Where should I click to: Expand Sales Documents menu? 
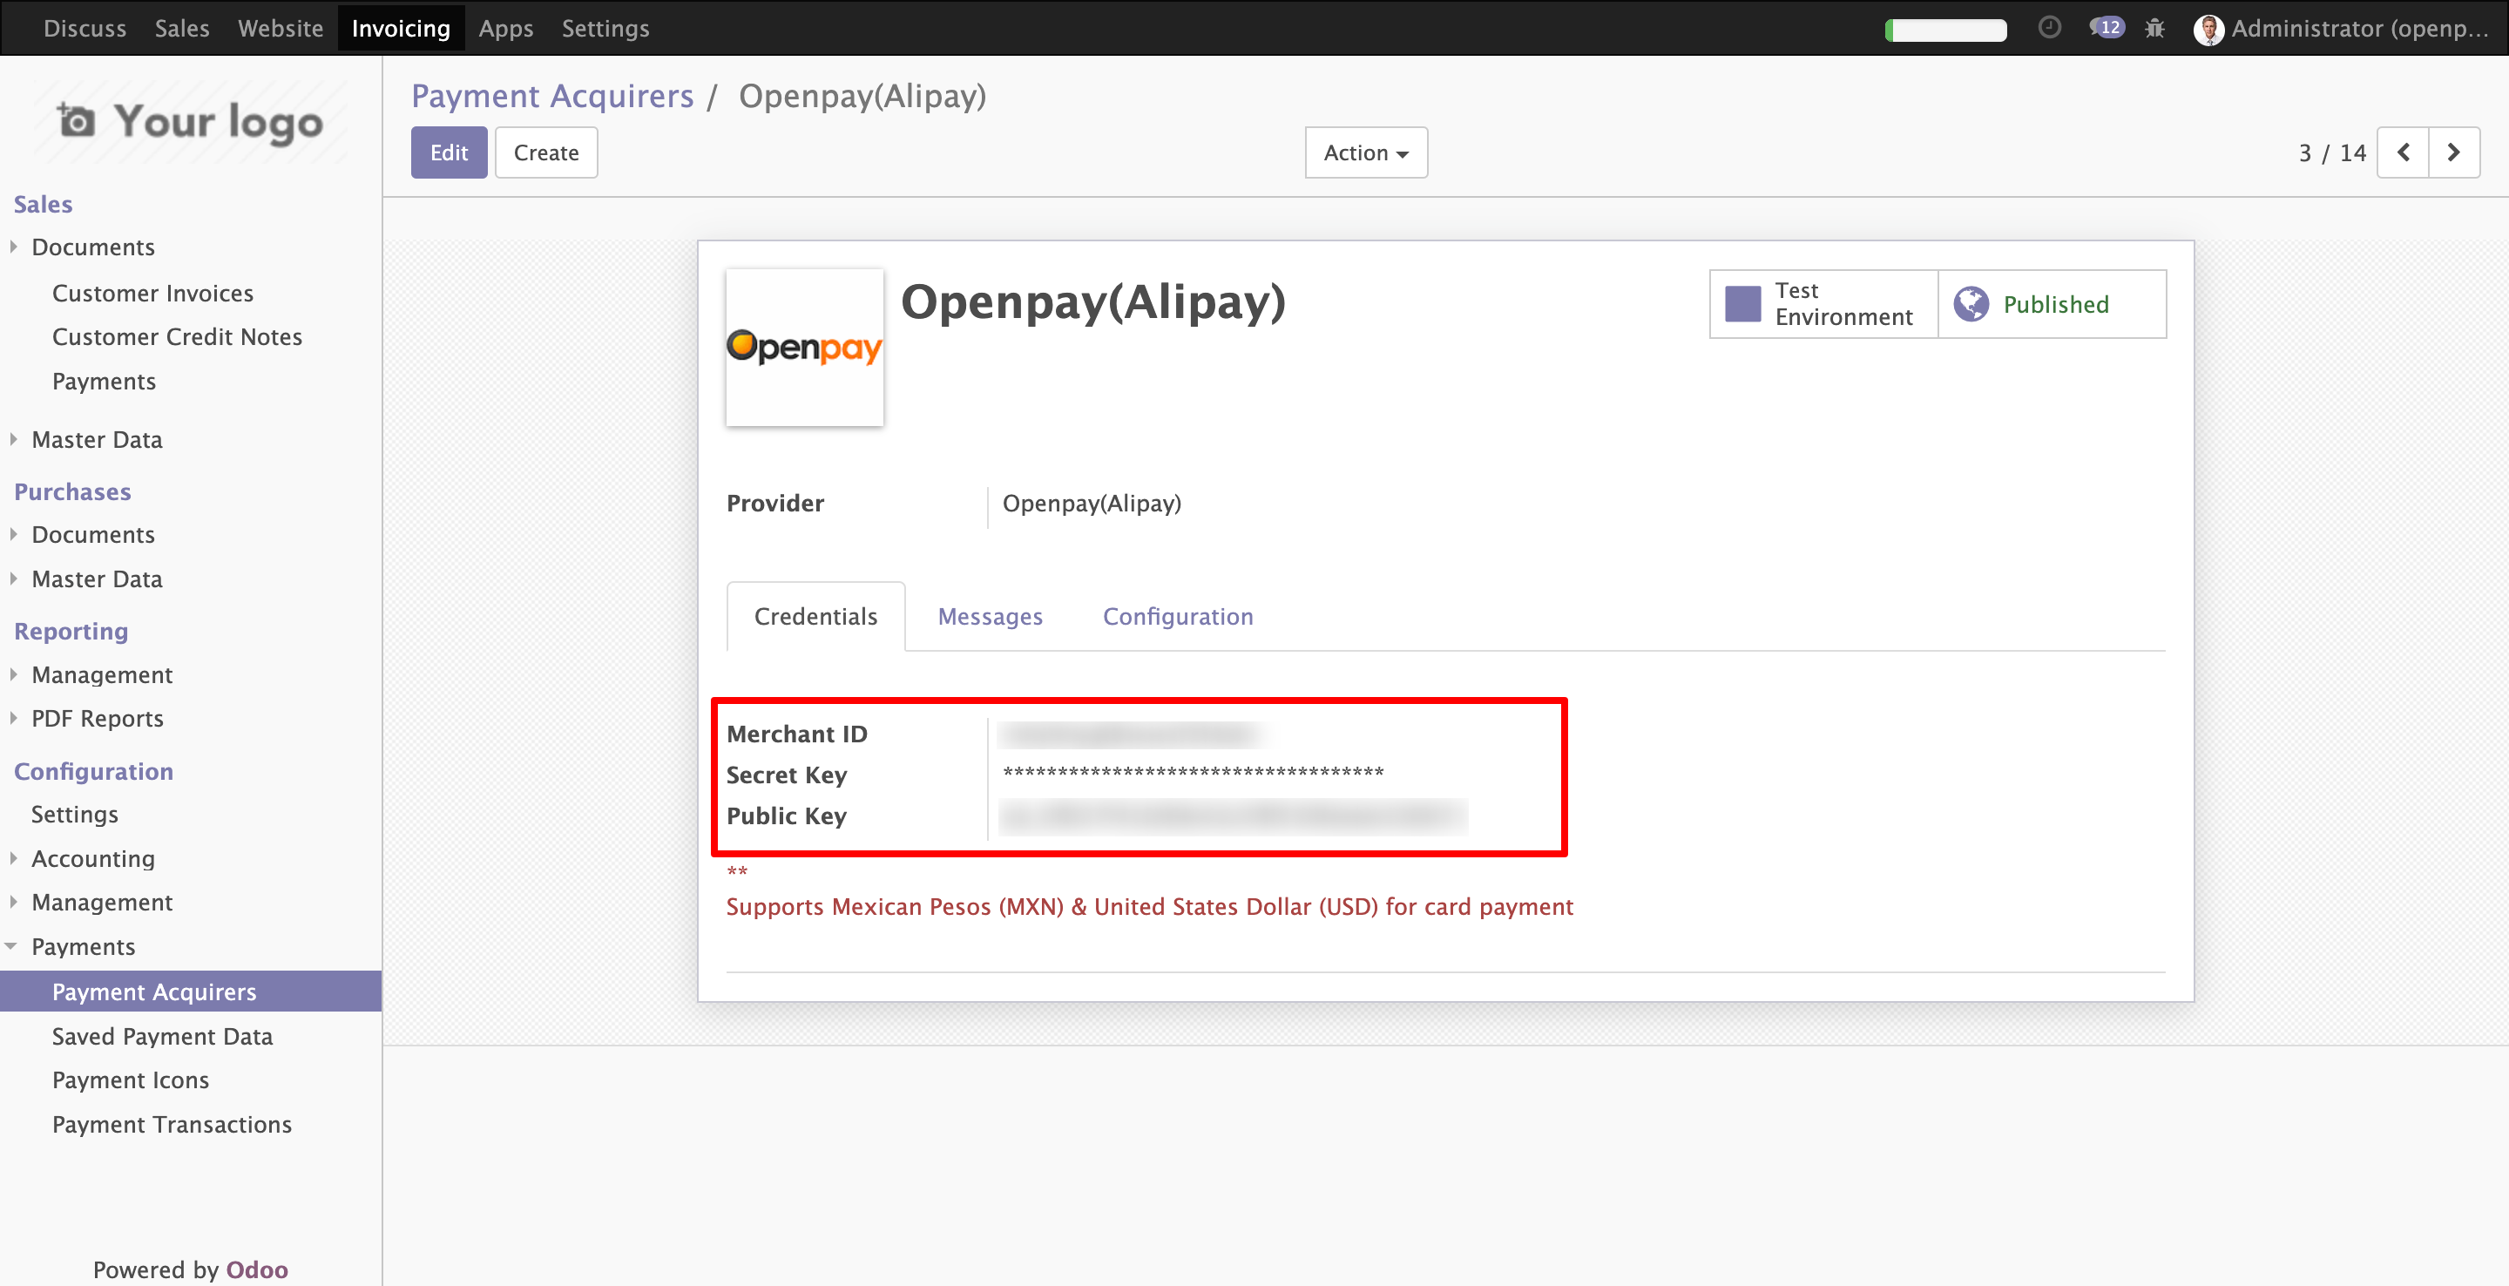point(92,247)
